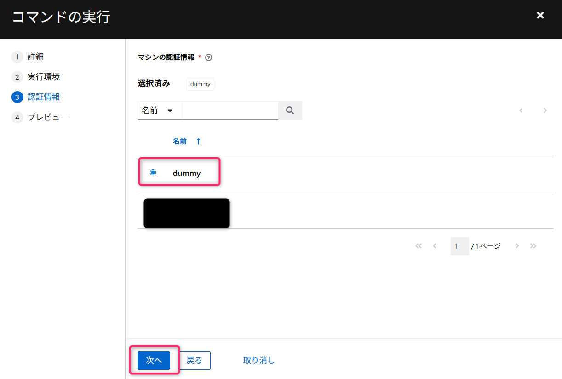Go to step 1 詳細

pos(28,57)
